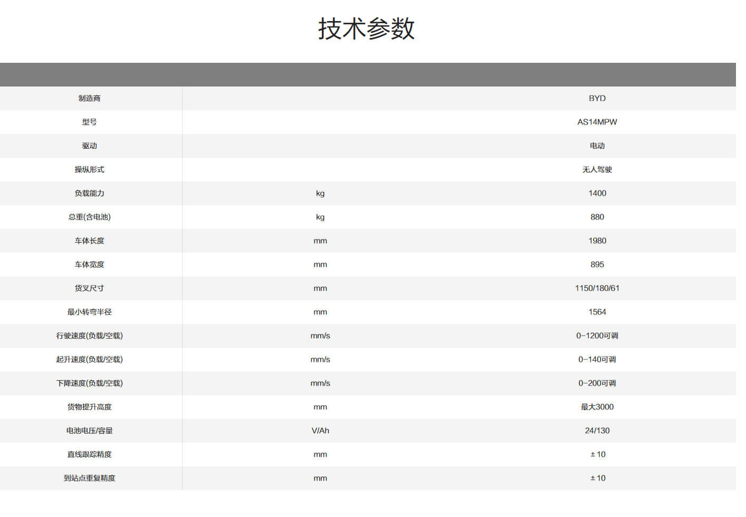Click the 技术参数 page title
Image resolution: width=746 pixels, height=517 pixels.
pos(366,29)
